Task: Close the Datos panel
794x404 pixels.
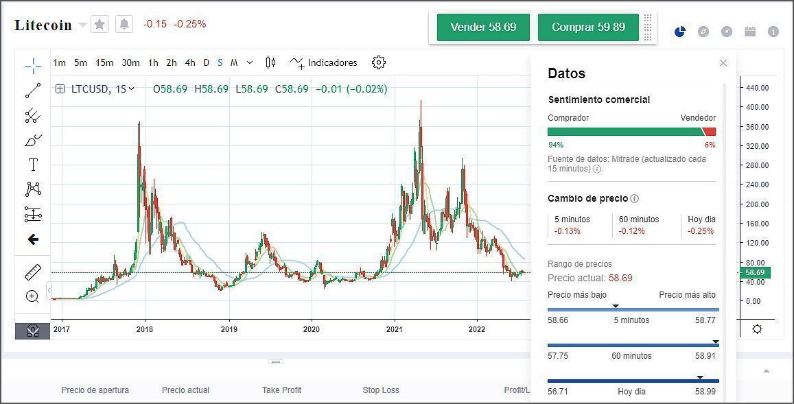Action: [x=723, y=63]
